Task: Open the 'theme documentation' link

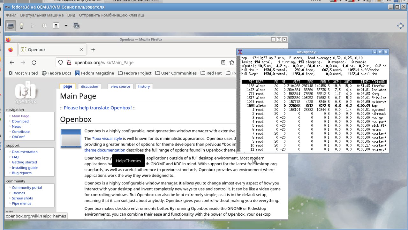Action: pyautogui.click(x=105, y=150)
